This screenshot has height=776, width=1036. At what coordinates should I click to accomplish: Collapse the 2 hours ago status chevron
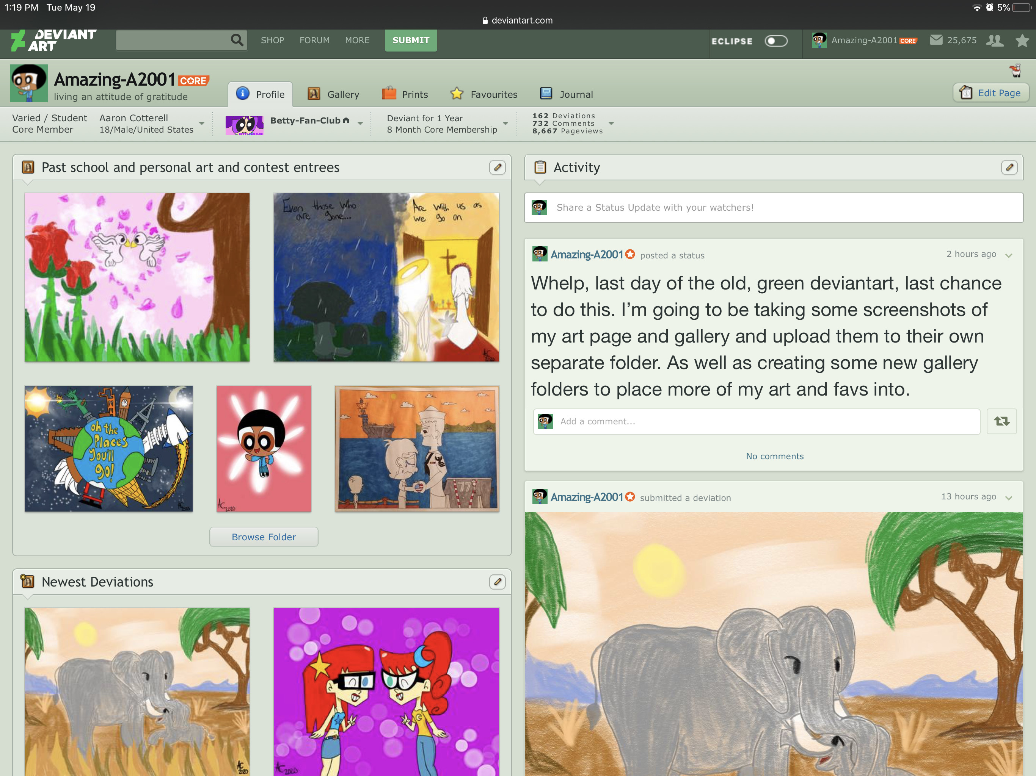pyautogui.click(x=1008, y=255)
